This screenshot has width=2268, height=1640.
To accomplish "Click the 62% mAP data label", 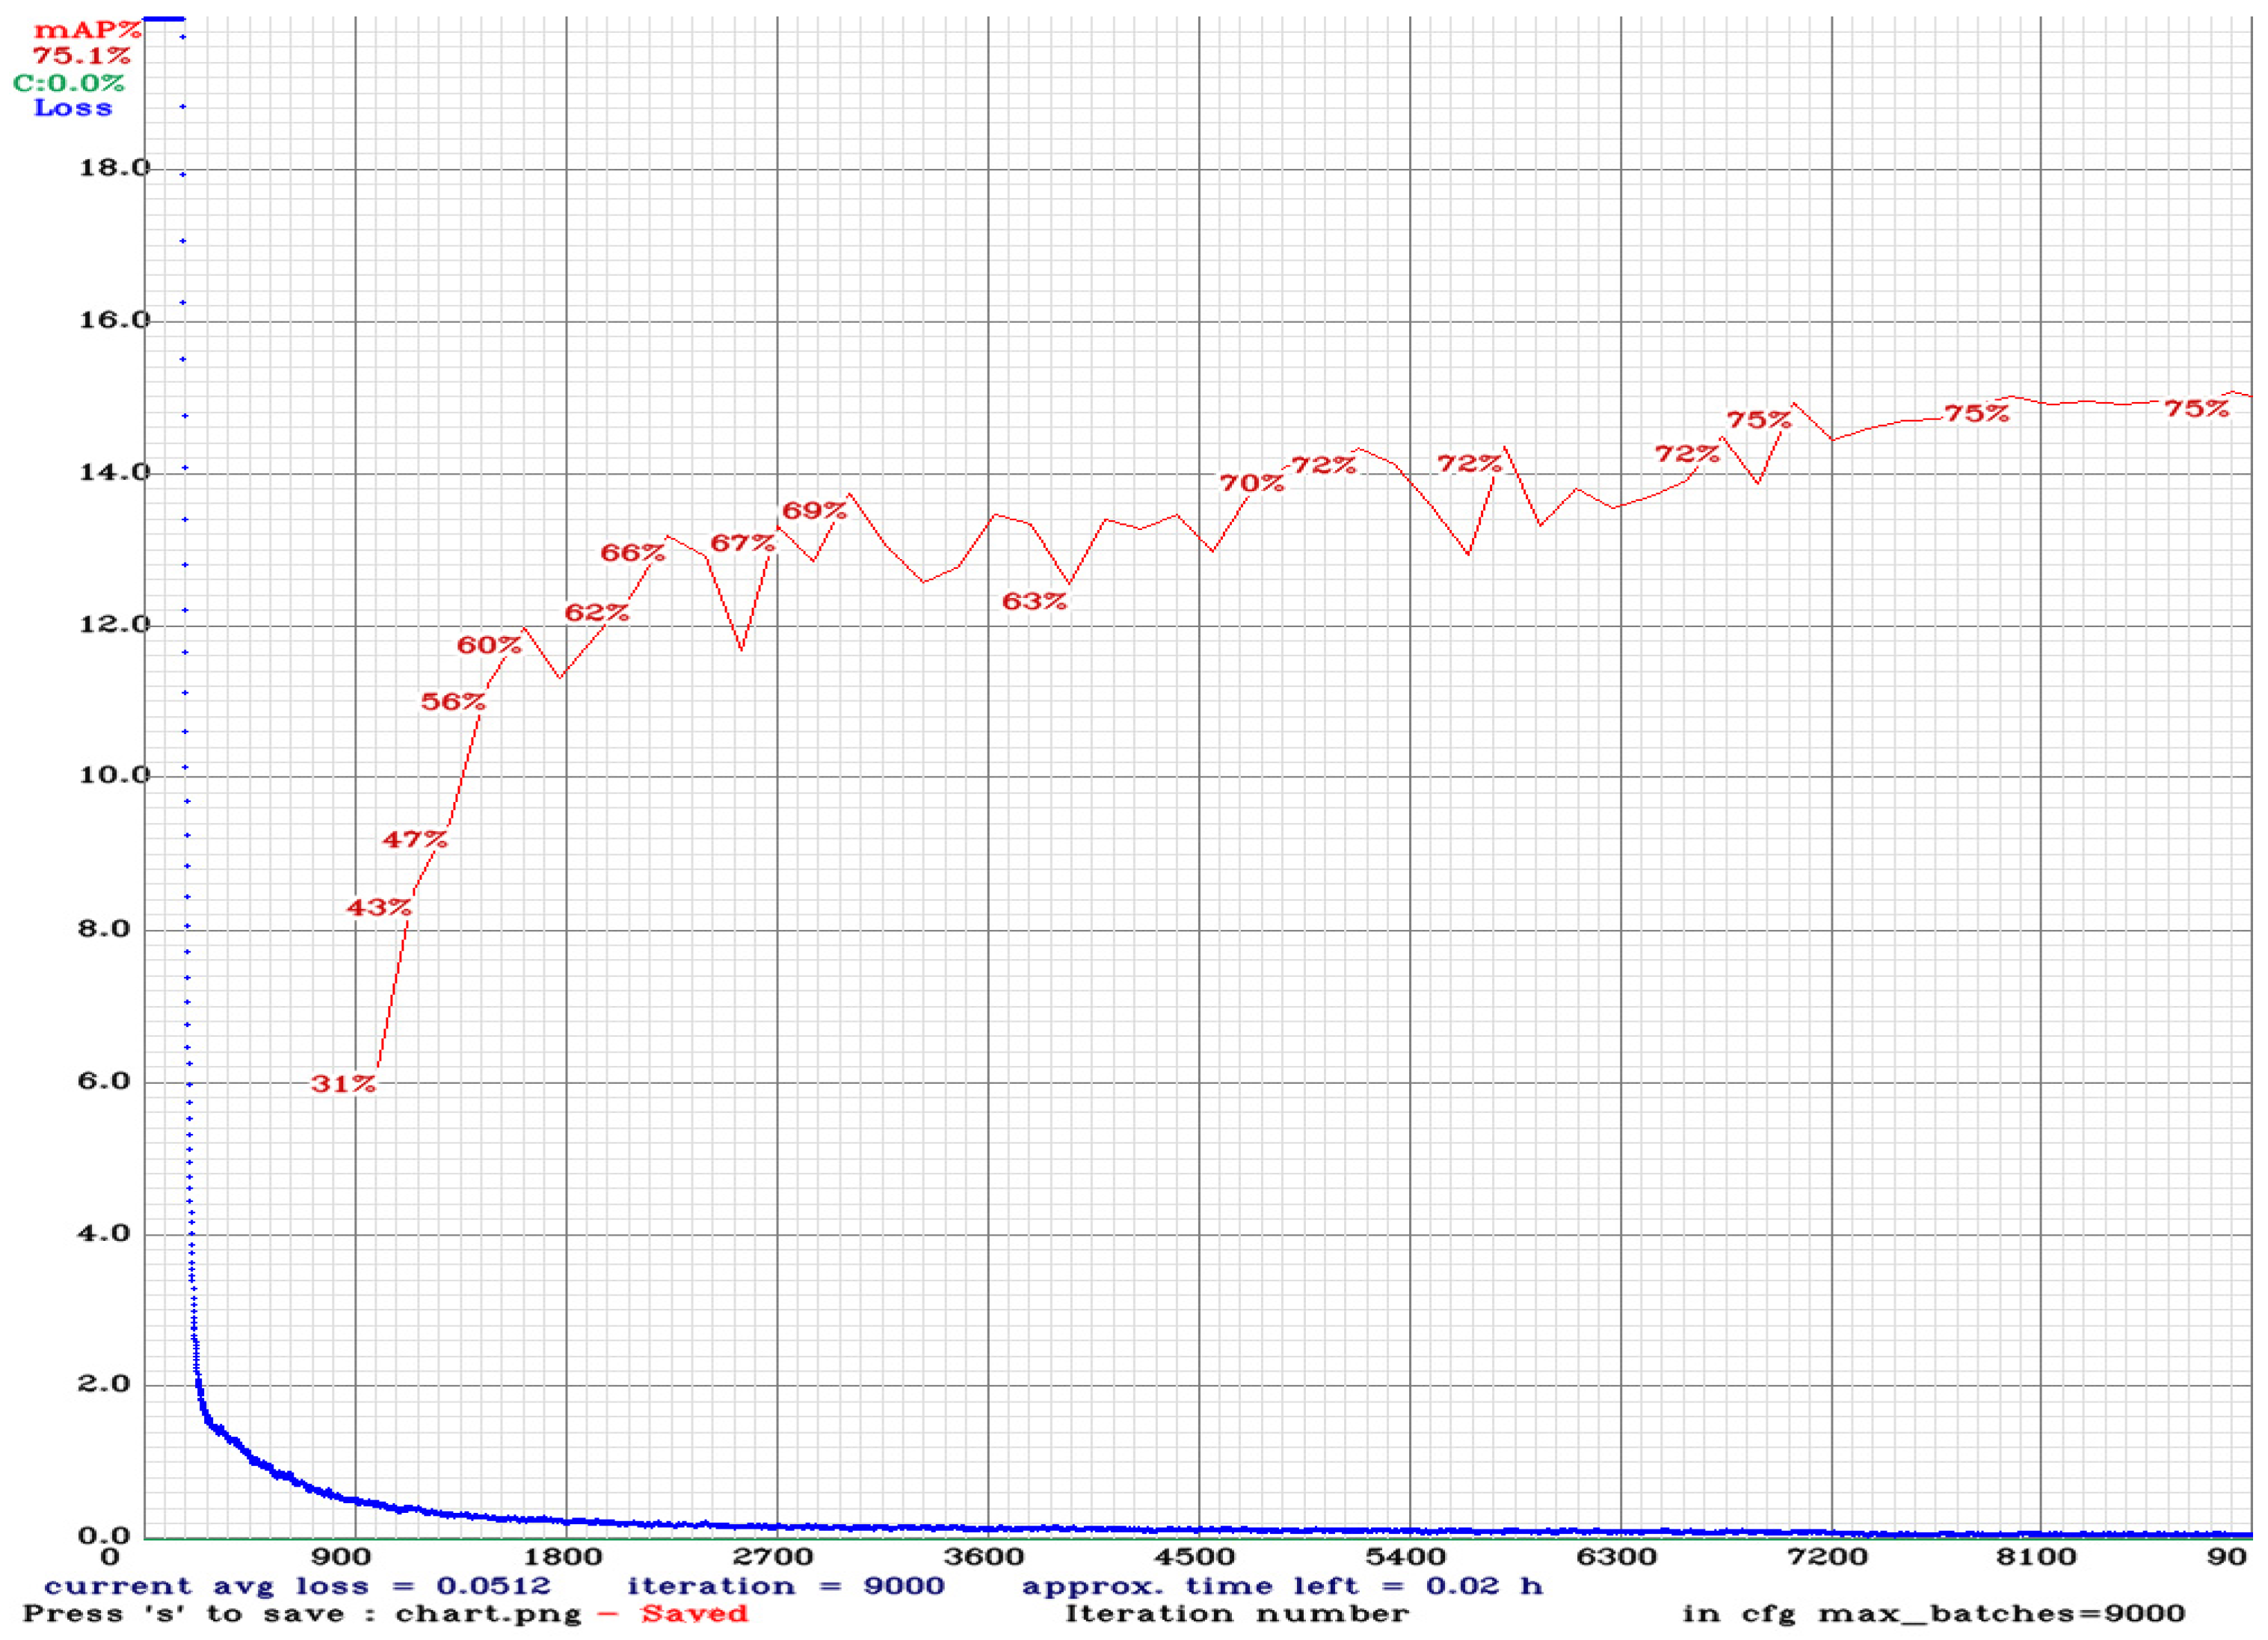I will [x=597, y=612].
